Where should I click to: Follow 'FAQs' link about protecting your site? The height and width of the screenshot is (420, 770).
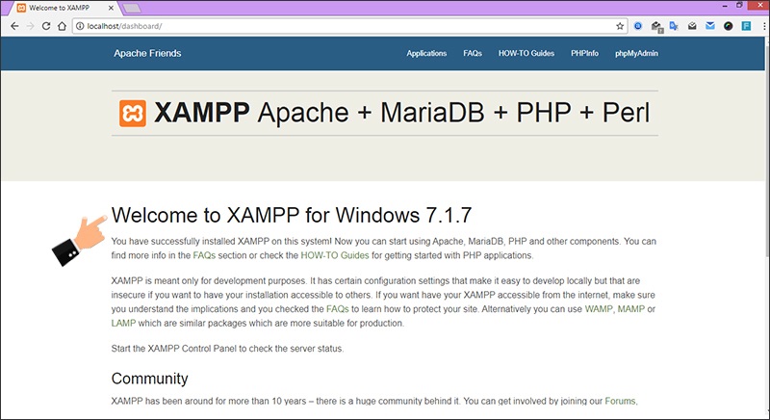tap(338, 309)
